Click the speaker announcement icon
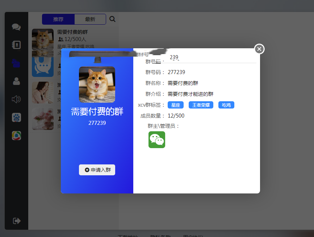This screenshot has height=237, width=314. pyautogui.click(x=16, y=99)
